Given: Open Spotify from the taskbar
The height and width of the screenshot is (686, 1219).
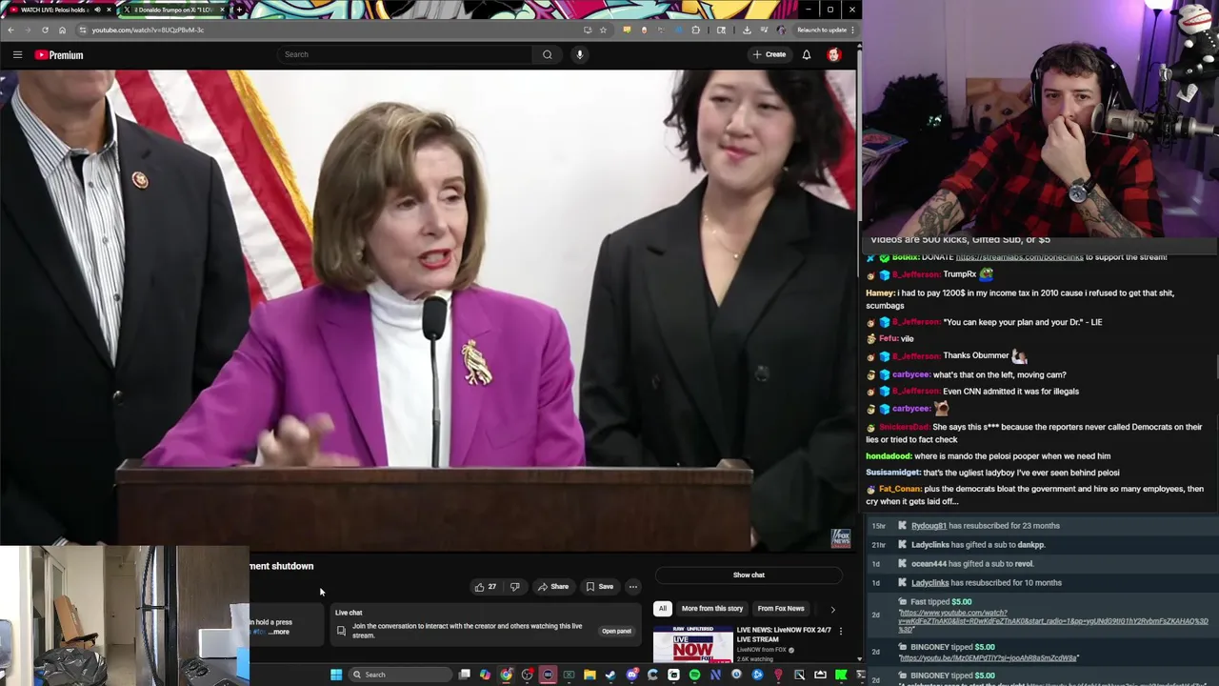Looking at the screenshot, I should (x=694, y=675).
